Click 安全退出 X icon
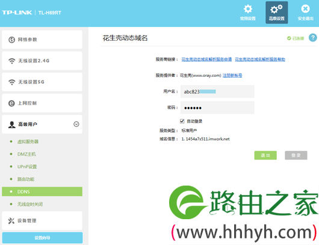The width and height of the screenshot is (319, 245). tap(305, 9)
